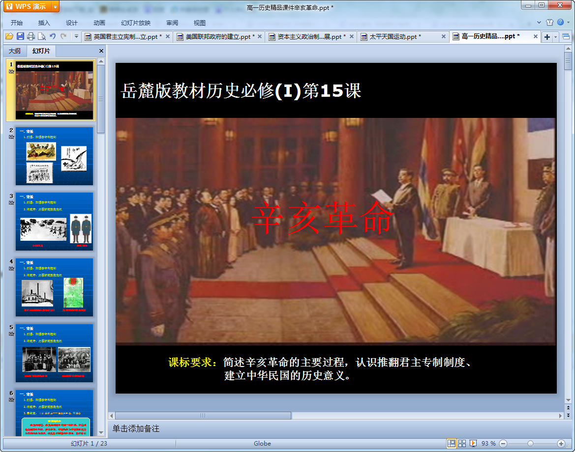Open the WPS 演示 application menu

click(x=27, y=6)
